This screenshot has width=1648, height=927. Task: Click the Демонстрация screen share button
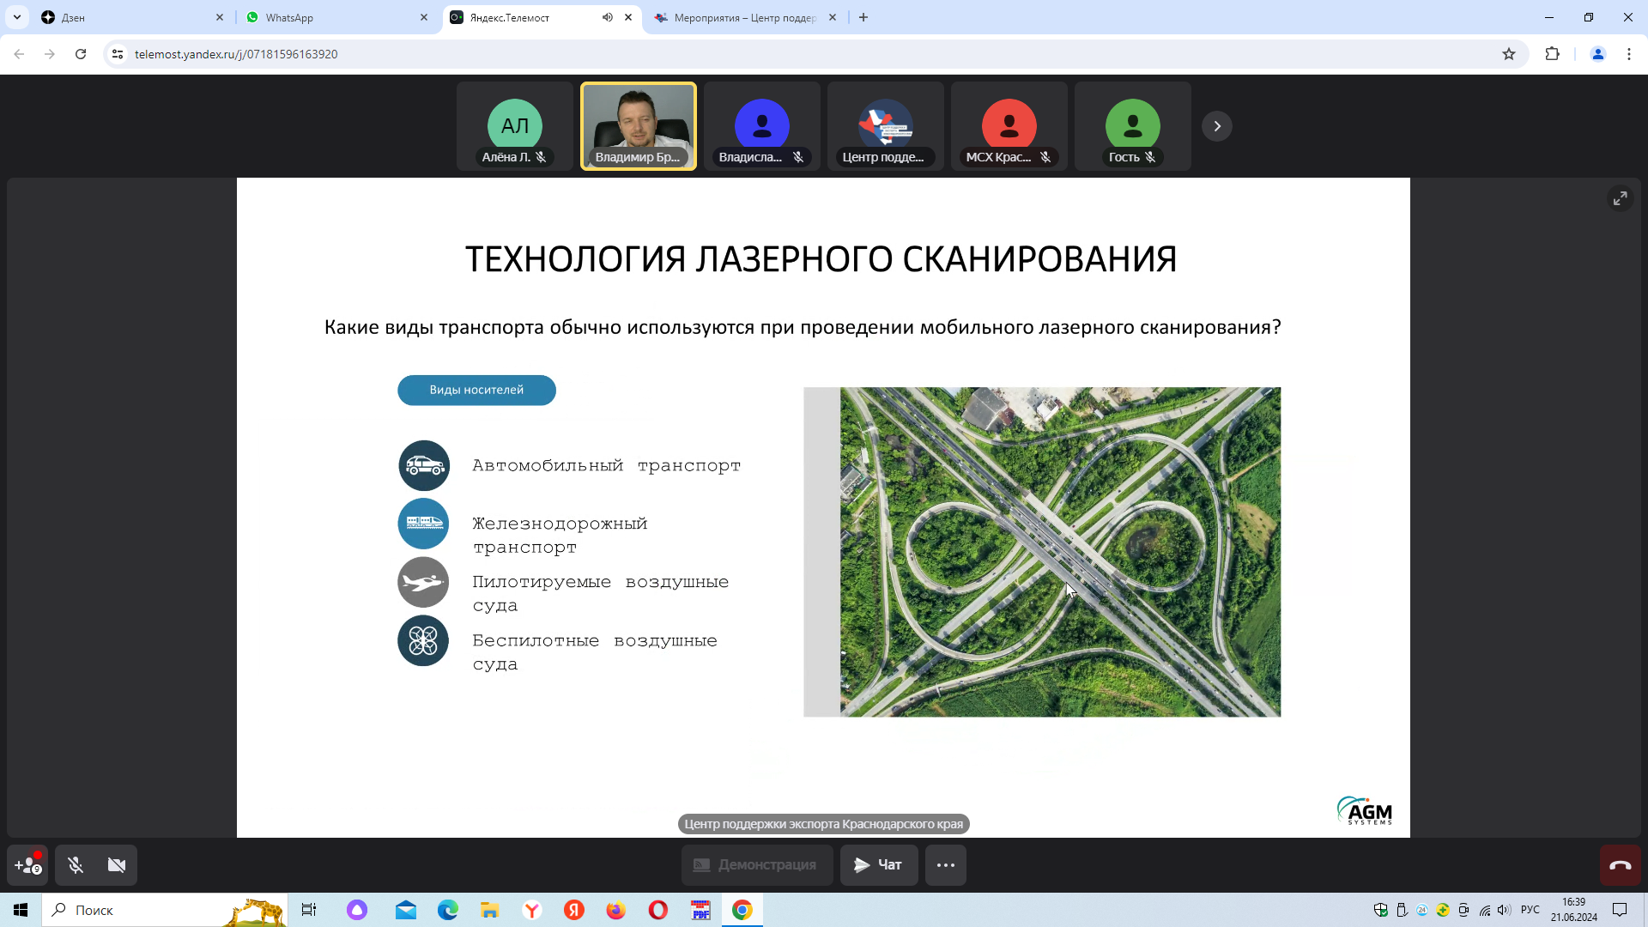coord(756,865)
